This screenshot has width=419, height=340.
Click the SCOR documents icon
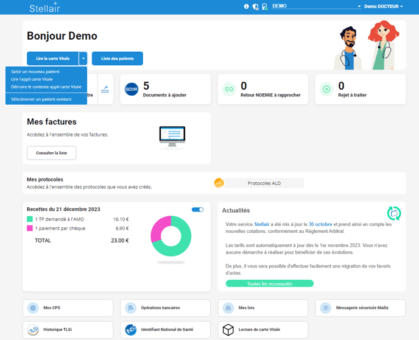coord(132,90)
